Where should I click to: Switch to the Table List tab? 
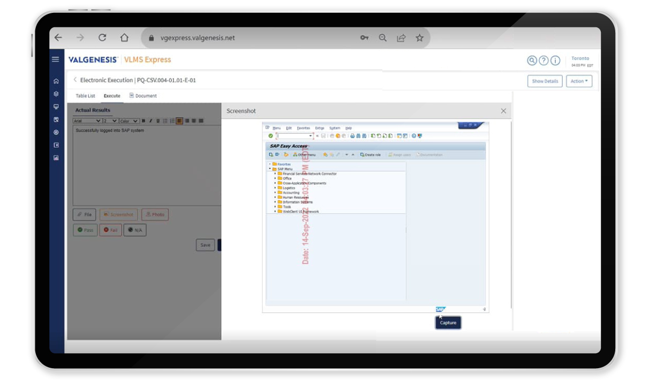[85, 96]
